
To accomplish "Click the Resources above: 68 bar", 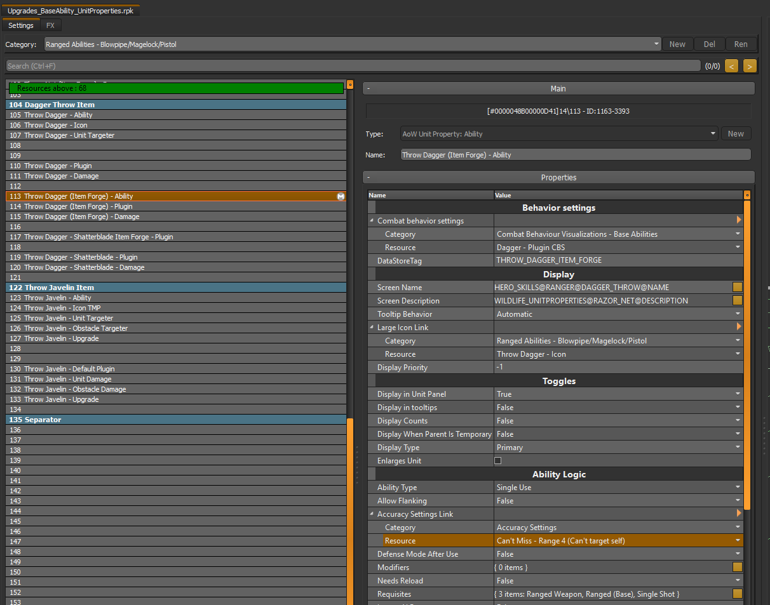I will point(176,88).
